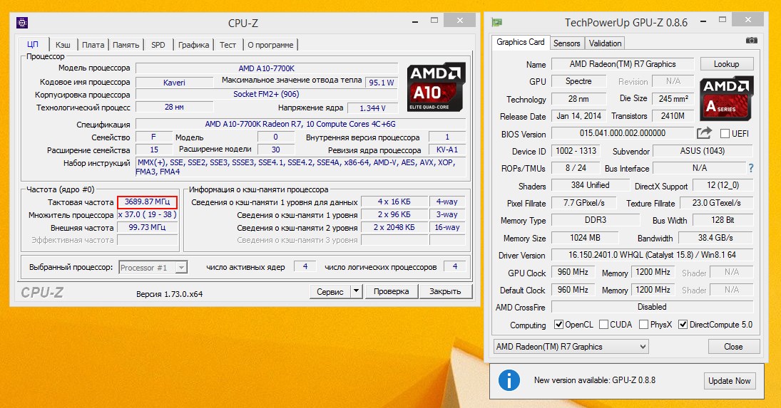Click the 1.344 V core voltage value
The image size is (781, 408).
[x=372, y=108]
